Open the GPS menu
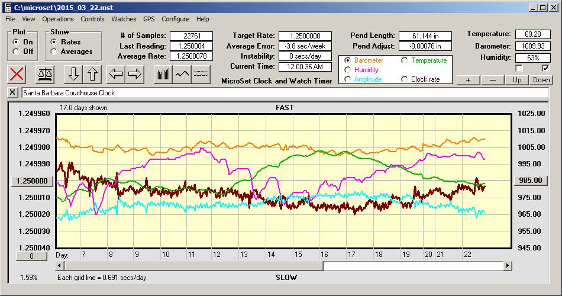 coord(148,19)
